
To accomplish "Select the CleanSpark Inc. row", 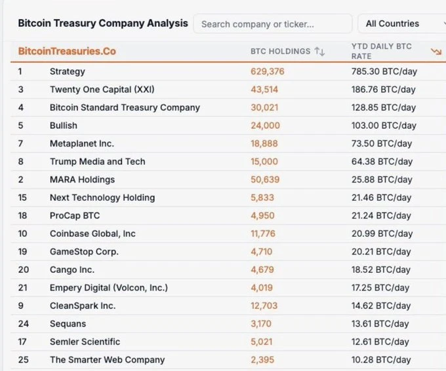I will pos(83,306).
